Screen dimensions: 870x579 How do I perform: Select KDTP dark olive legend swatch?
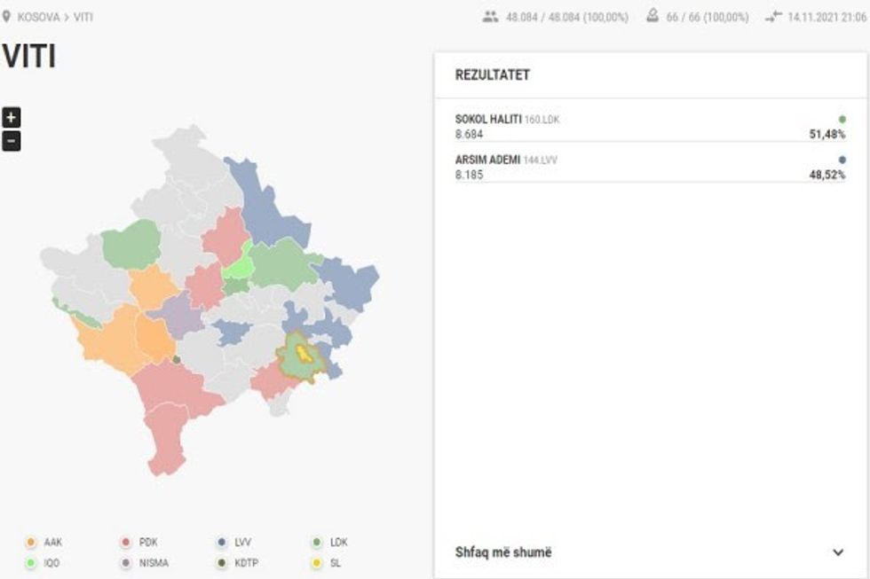[221, 562]
